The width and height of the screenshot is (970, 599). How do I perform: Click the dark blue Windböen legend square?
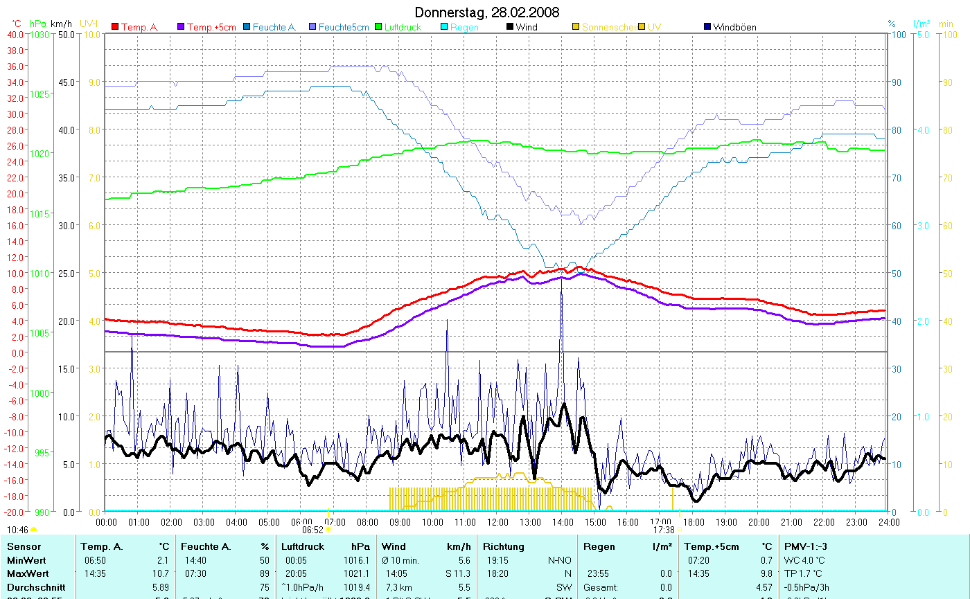(x=707, y=27)
